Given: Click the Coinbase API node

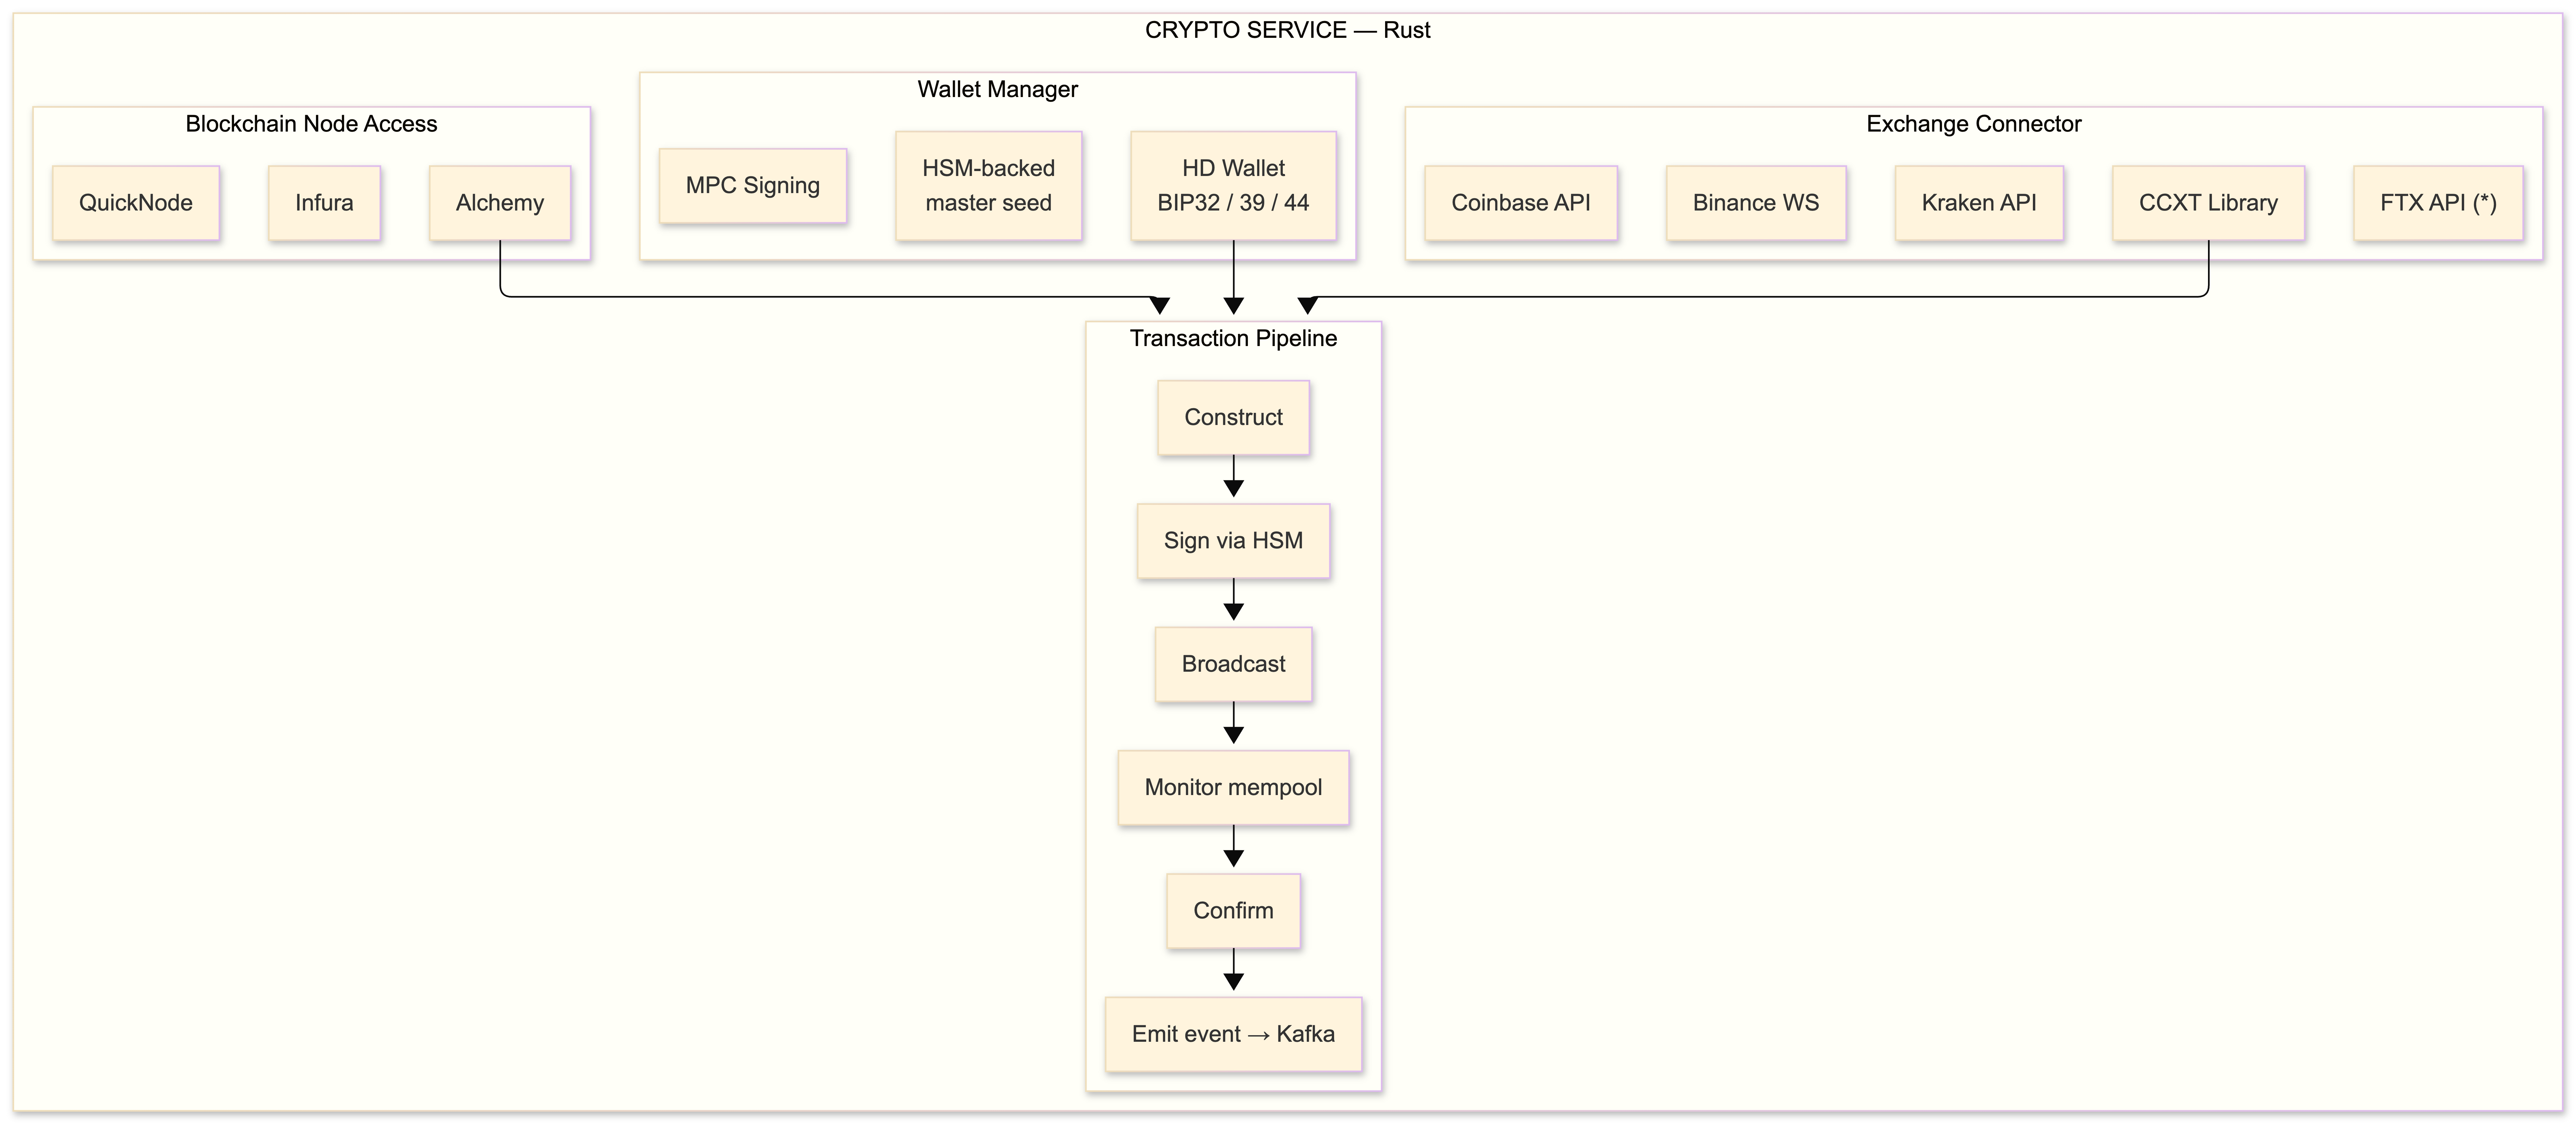Looking at the screenshot, I should tap(1520, 203).
